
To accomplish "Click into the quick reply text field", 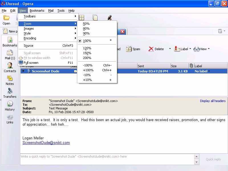I will click(x=107, y=159).
